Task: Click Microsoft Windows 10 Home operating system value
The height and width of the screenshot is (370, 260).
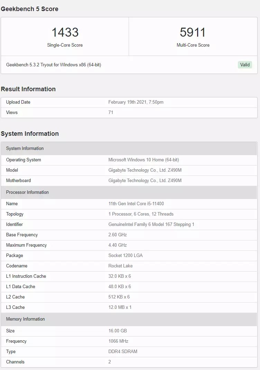Action: click(x=143, y=160)
